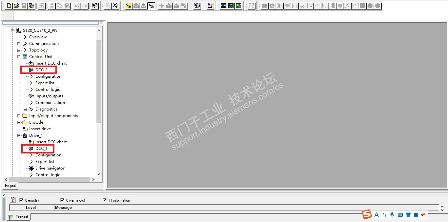The width and height of the screenshot is (448, 222).
Task: Click the Message column header
Action: 246,208
